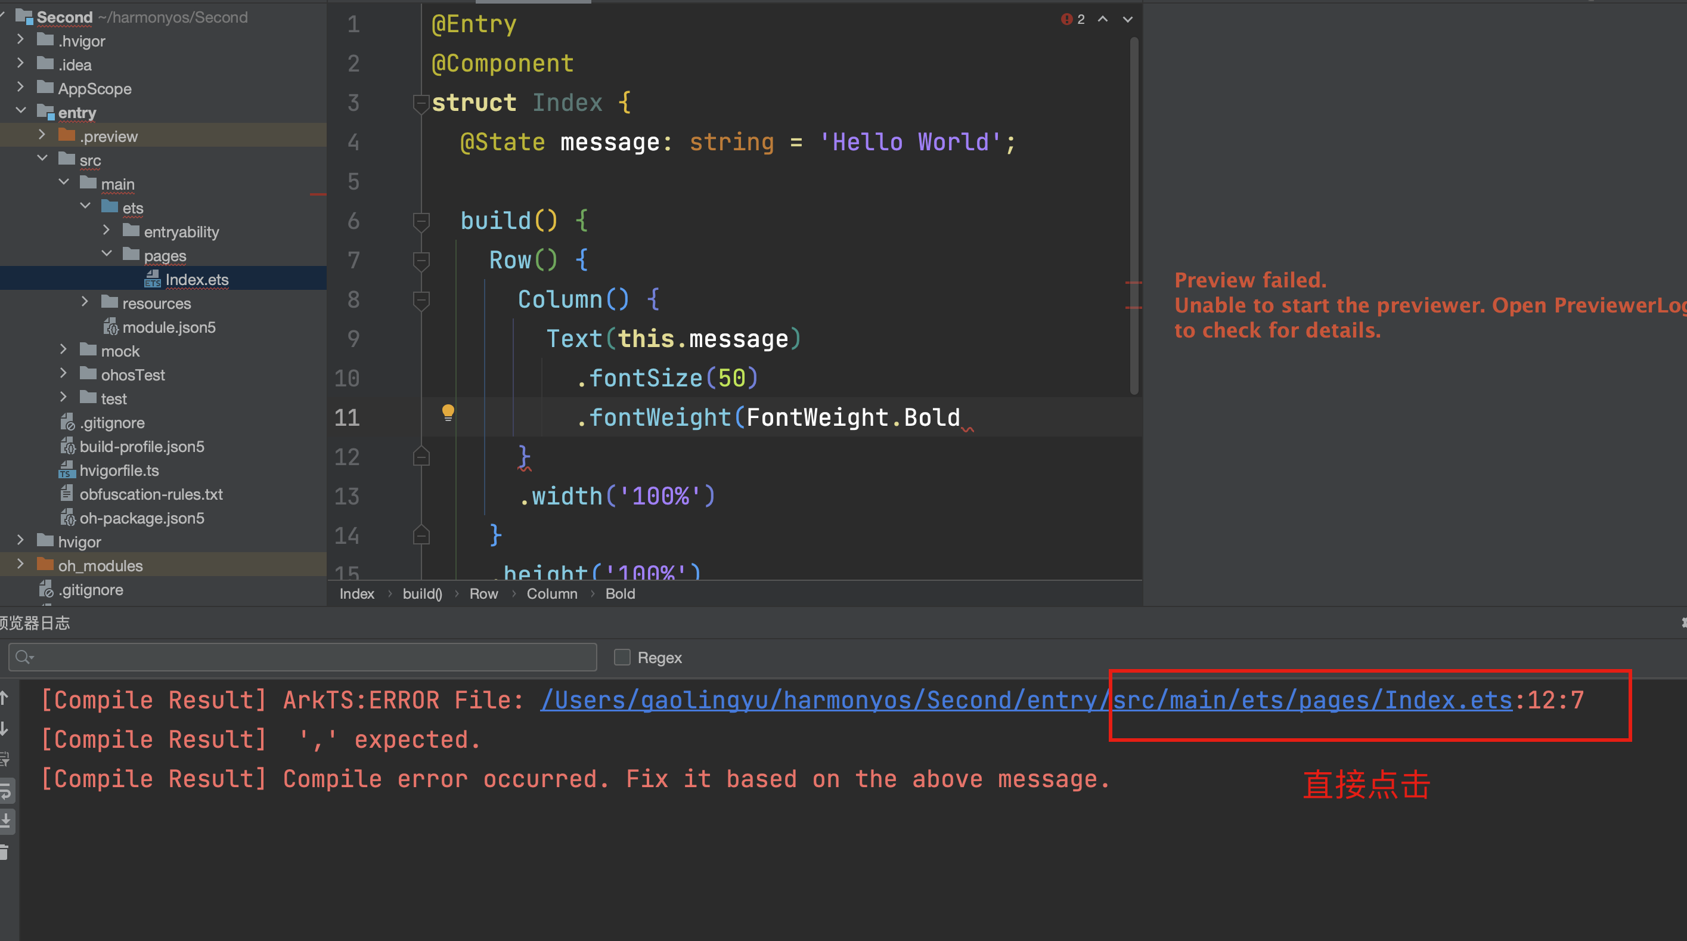Focus the previewer log search field
The image size is (1687, 941).
[308, 657]
